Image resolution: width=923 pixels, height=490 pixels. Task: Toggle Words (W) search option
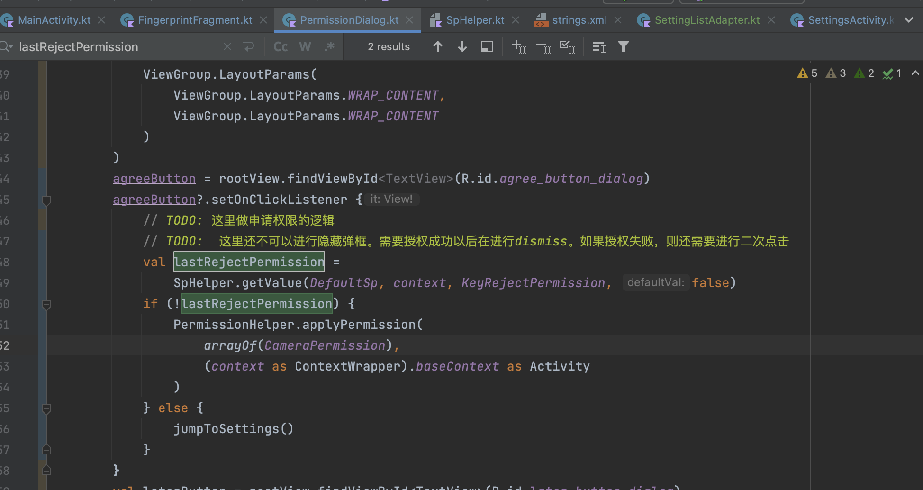click(305, 46)
